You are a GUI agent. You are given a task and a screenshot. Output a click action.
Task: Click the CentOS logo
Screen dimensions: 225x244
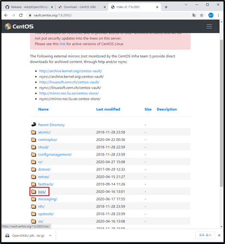pyautogui.click(x=19, y=27)
